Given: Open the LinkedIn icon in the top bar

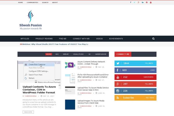Looking at the screenshot, I should click(x=143, y=2).
